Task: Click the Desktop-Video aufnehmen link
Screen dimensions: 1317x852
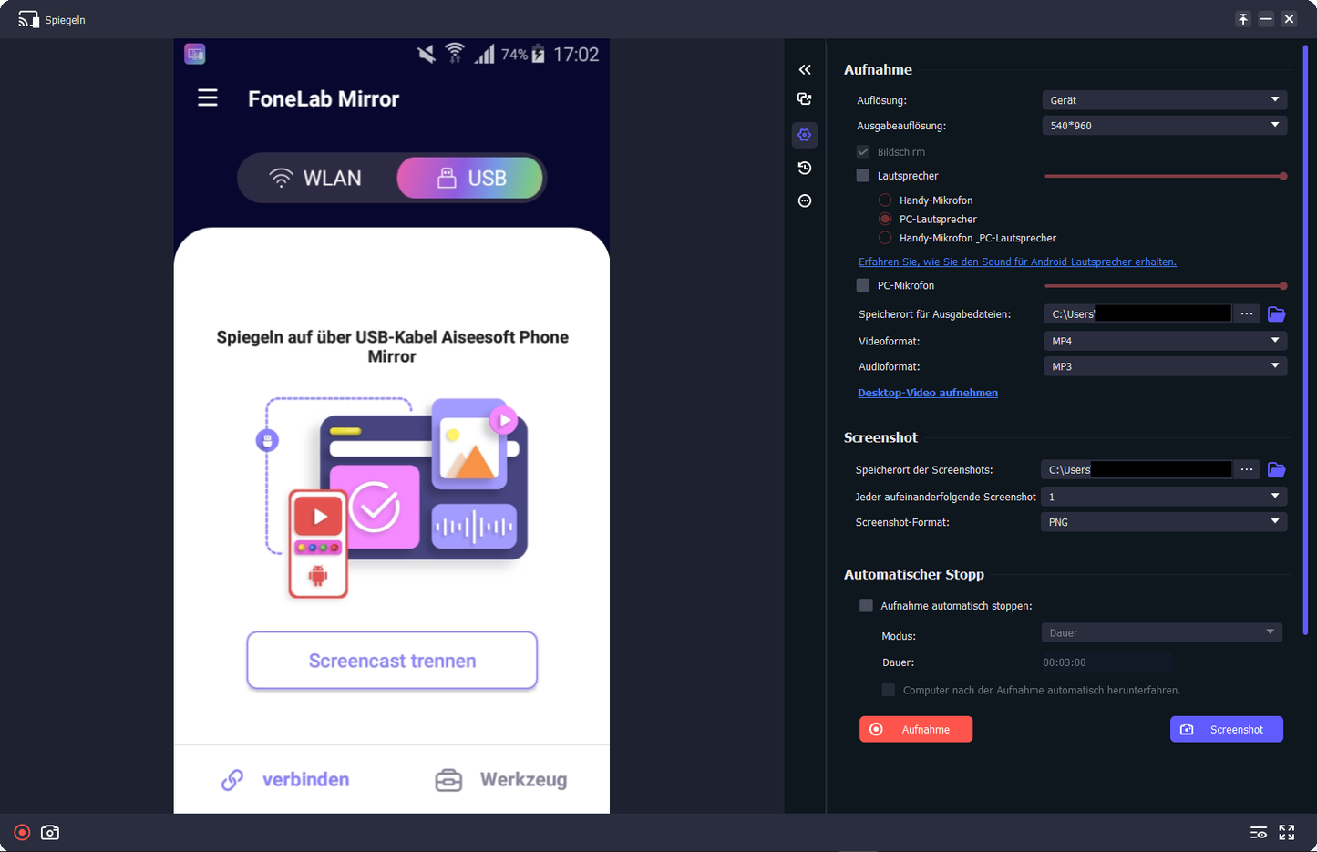Action: [x=928, y=393]
